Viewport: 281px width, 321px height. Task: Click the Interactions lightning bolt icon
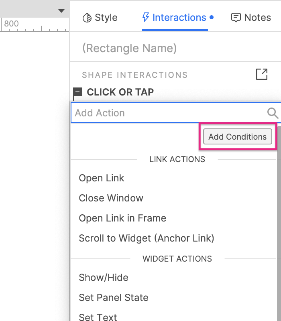coord(146,18)
